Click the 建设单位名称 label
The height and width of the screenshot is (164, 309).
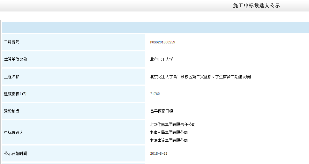16,59
